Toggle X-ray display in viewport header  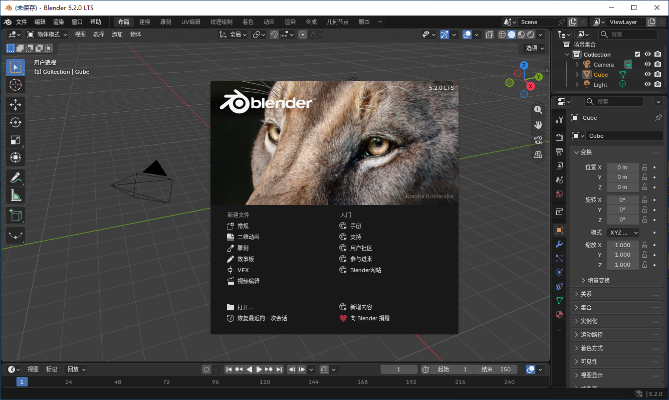pos(490,35)
